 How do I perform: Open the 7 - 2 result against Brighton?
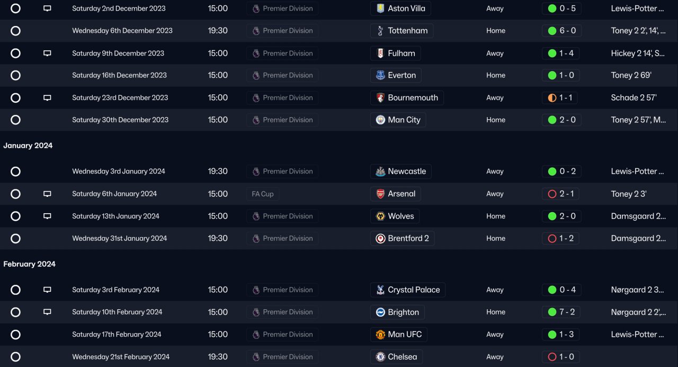tap(561, 312)
